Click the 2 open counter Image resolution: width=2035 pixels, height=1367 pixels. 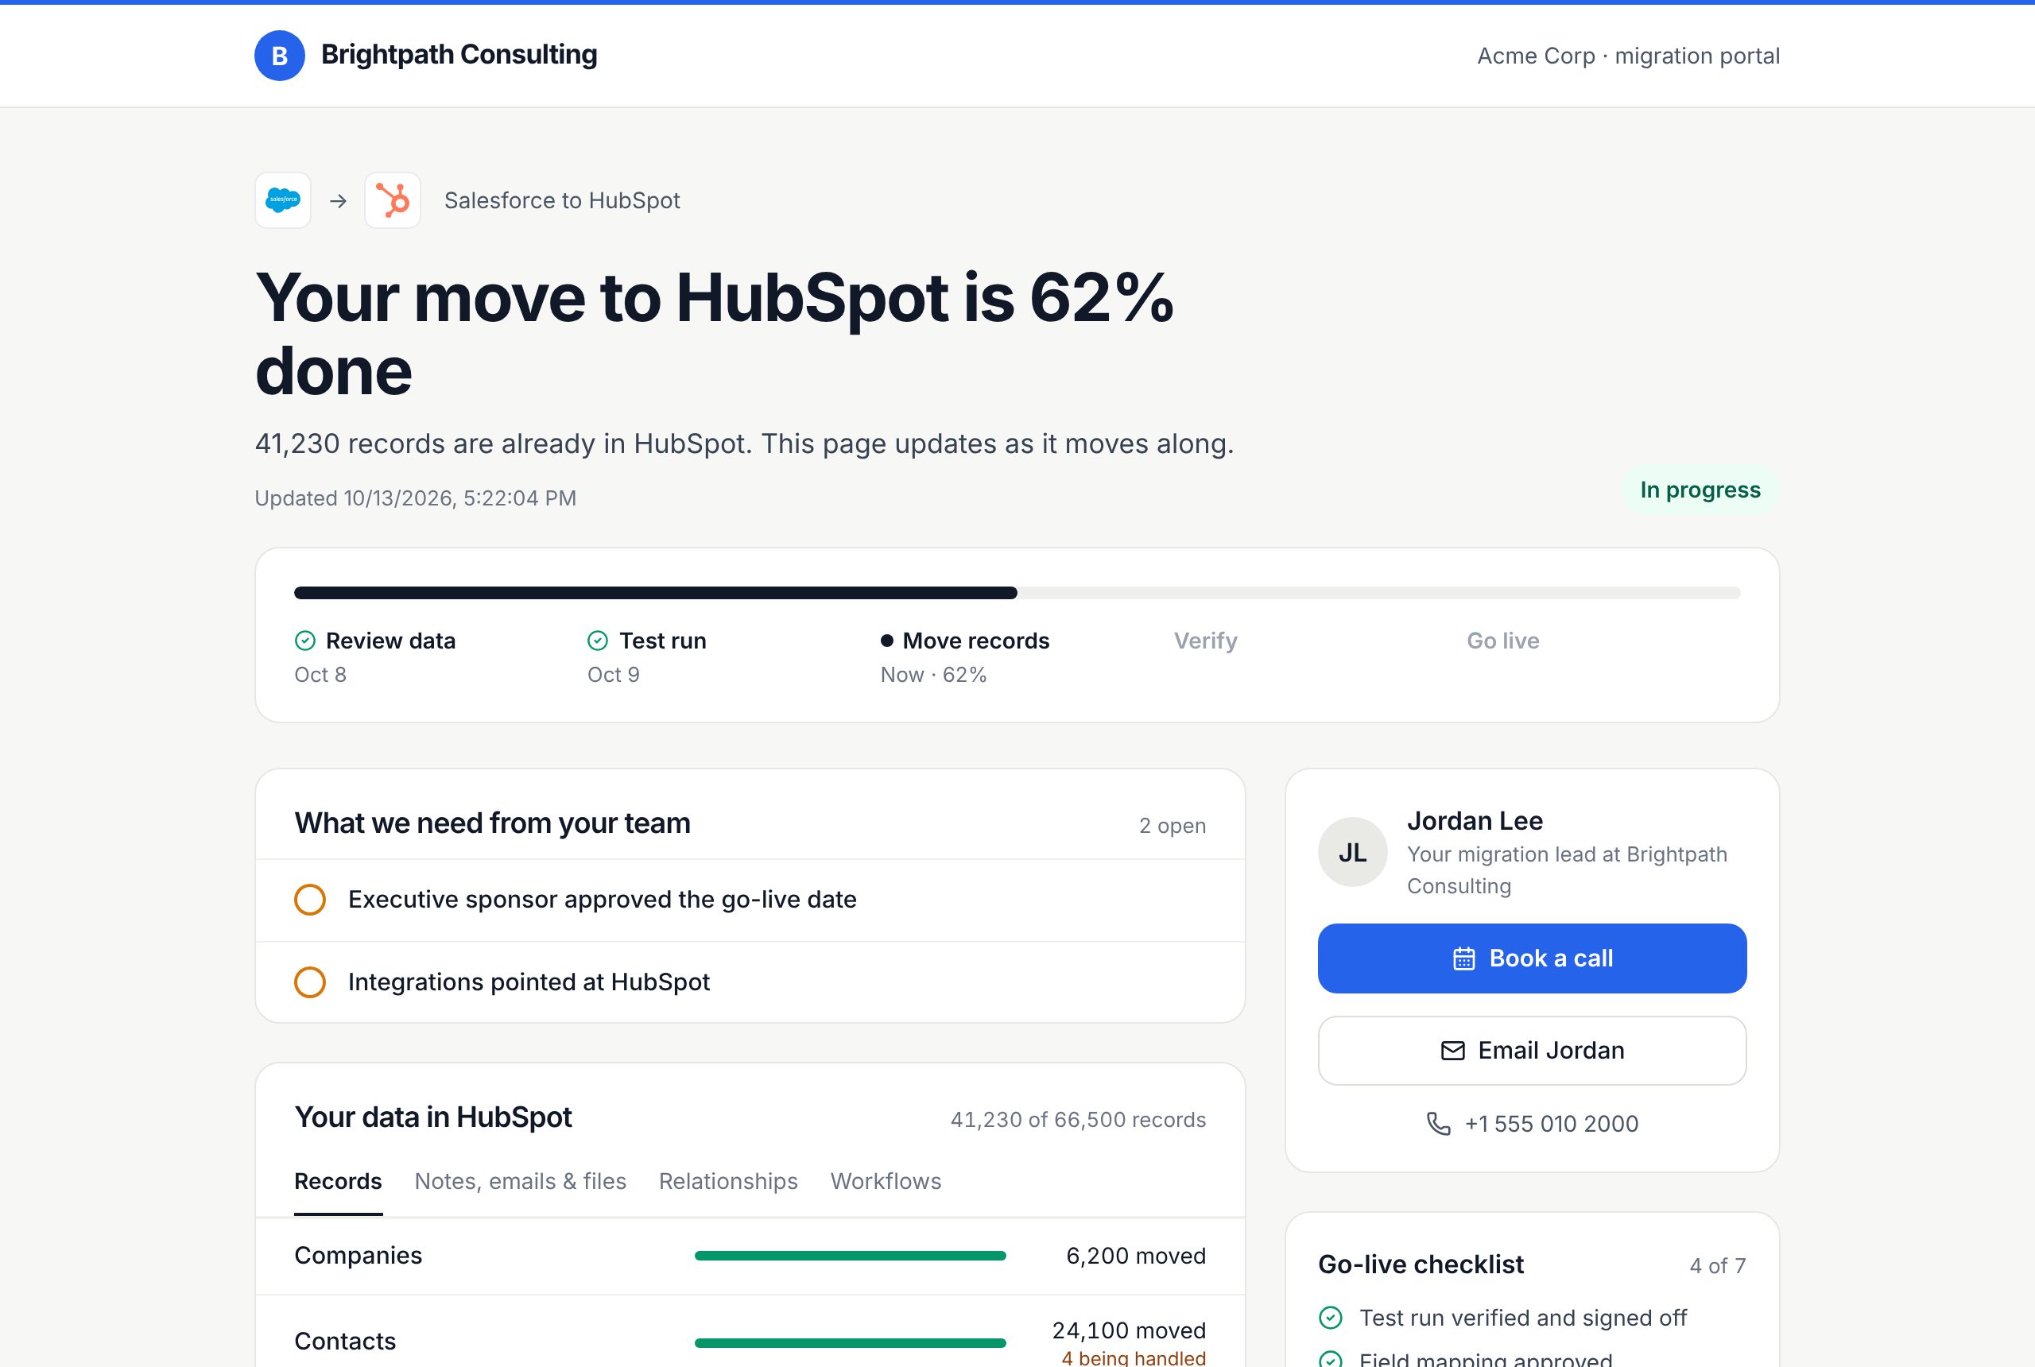pos(1173,826)
